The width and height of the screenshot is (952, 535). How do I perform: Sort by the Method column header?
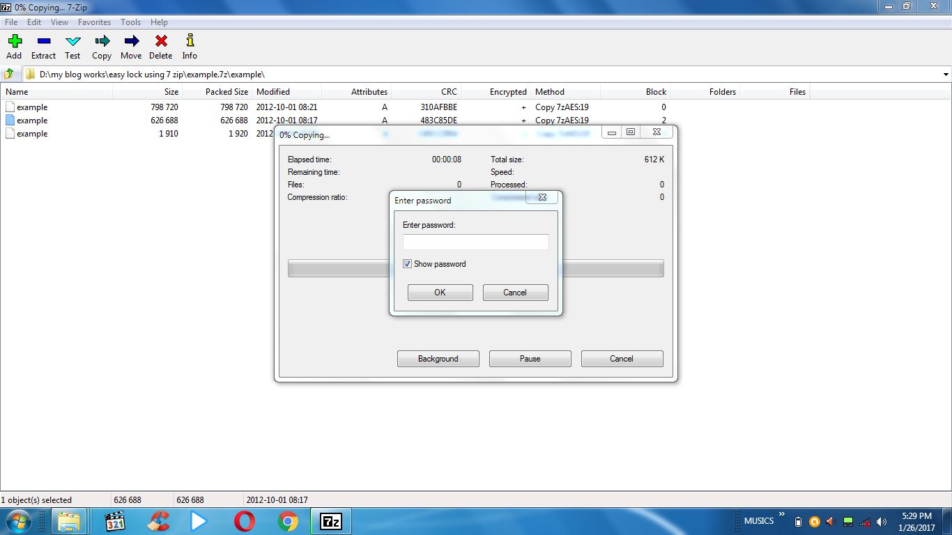point(565,92)
